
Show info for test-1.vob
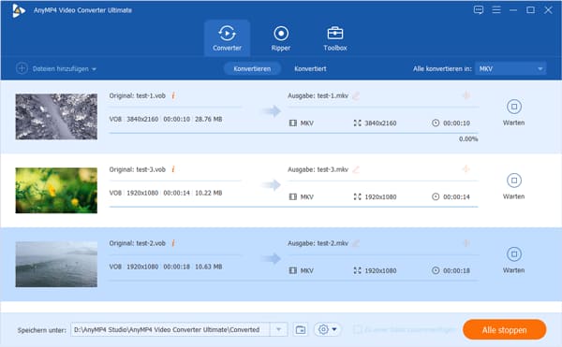[x=173, y=95]
